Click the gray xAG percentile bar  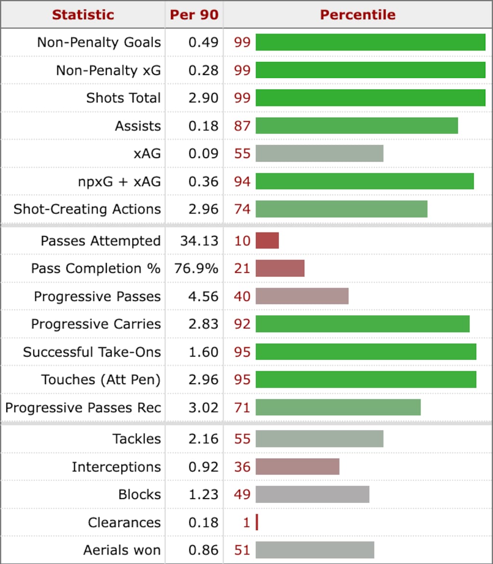[x=319, y=154]
